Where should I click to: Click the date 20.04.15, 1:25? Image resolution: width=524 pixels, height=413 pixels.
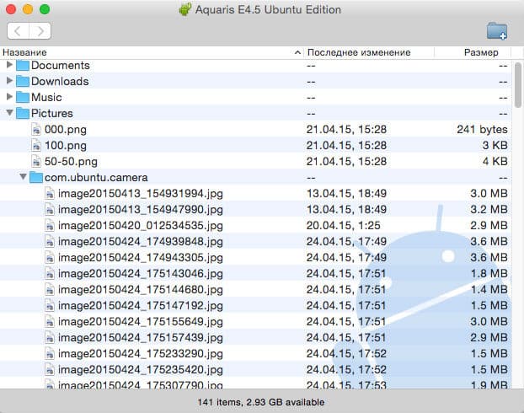[x=343, y=226]
